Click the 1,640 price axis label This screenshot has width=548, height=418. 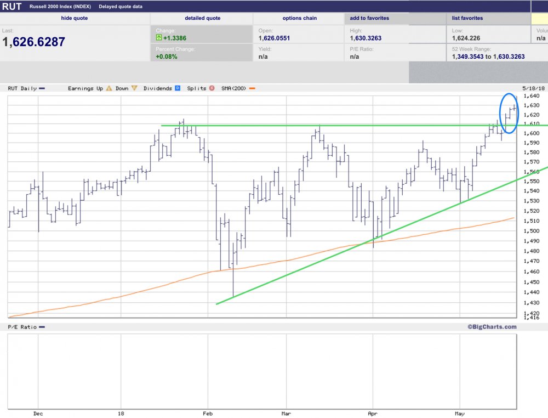click(x=531, y=96)
